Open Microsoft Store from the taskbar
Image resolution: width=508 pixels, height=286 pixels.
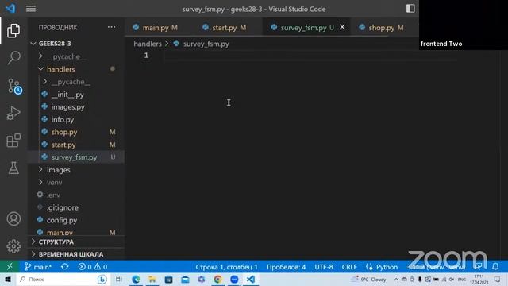coord(168,279)
